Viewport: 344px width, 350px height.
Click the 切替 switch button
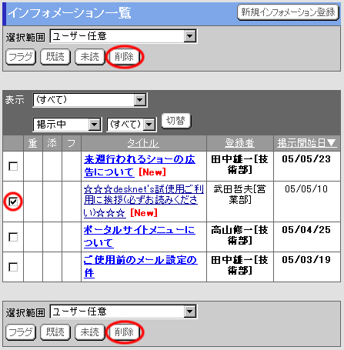[x=176, y=121]
